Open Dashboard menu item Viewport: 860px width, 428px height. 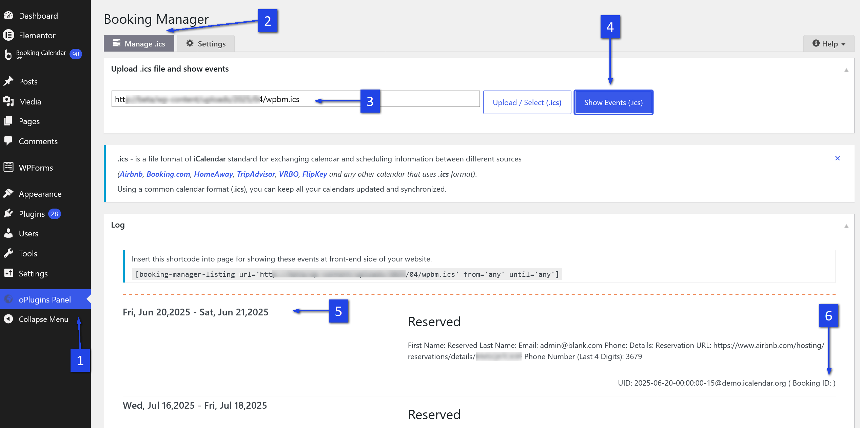(x=45, y=16)
